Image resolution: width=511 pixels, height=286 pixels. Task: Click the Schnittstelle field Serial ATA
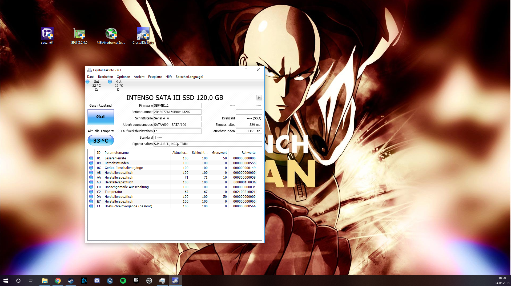point(177,118)
